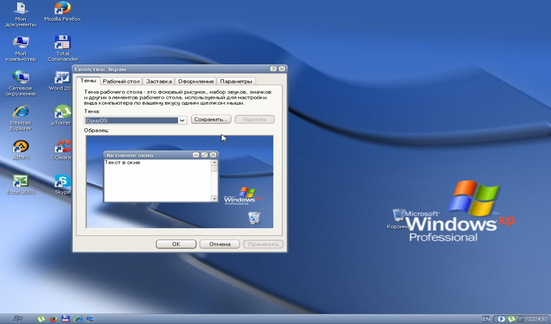Open the Параметры tab
Screen dimensions: 551x324
236,81
